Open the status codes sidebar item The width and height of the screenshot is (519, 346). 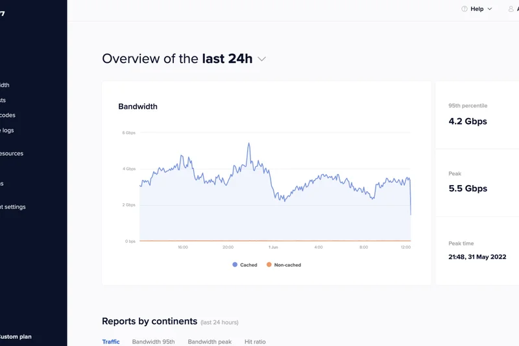coord(7,115)
